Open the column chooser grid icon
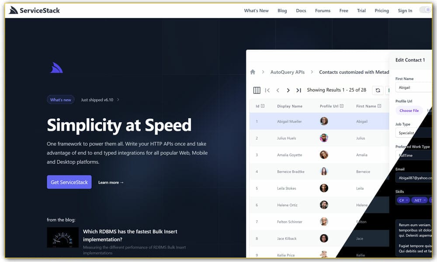Viewport: 437px width, 262px height. coord(257,90)
